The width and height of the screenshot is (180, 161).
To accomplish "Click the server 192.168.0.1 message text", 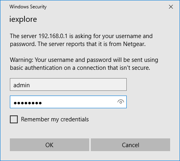I will tap(81, 40).
